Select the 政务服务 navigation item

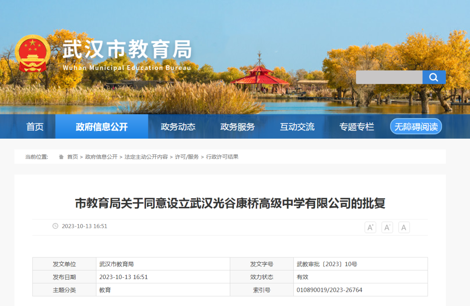[x=237, y=126]
